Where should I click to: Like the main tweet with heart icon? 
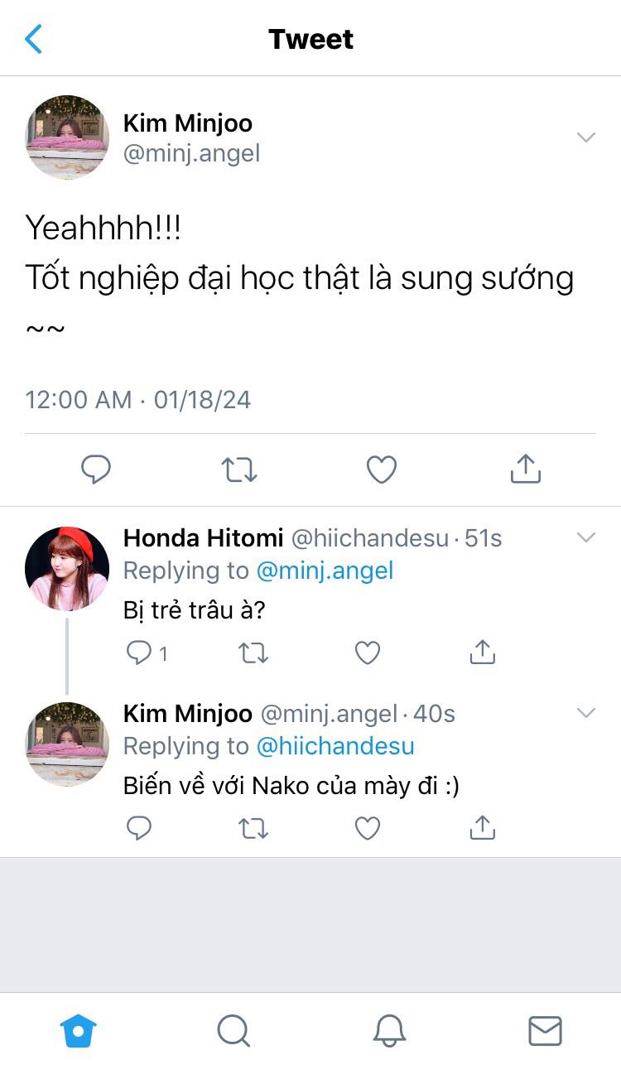pos(382,470)
